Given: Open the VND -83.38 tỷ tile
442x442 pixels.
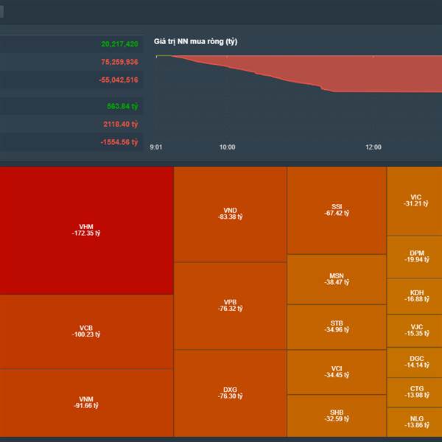Looking at the screenshot, I should click(x=231, y=214).
